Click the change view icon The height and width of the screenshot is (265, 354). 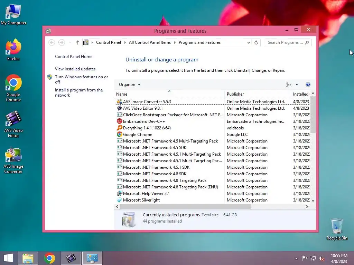[x=288, y=85]
